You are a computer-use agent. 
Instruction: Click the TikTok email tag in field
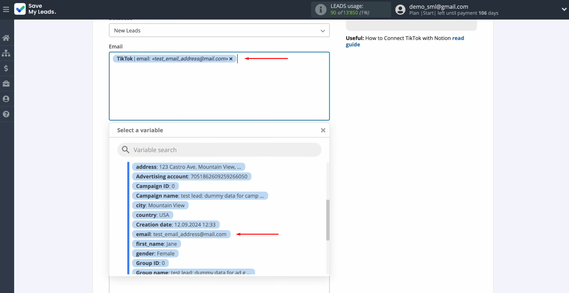(175, 59)
